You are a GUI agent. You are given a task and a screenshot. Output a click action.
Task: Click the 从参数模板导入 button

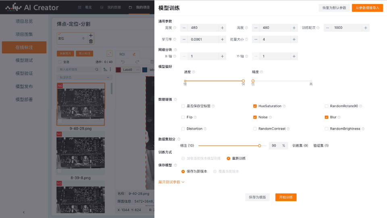367,8
